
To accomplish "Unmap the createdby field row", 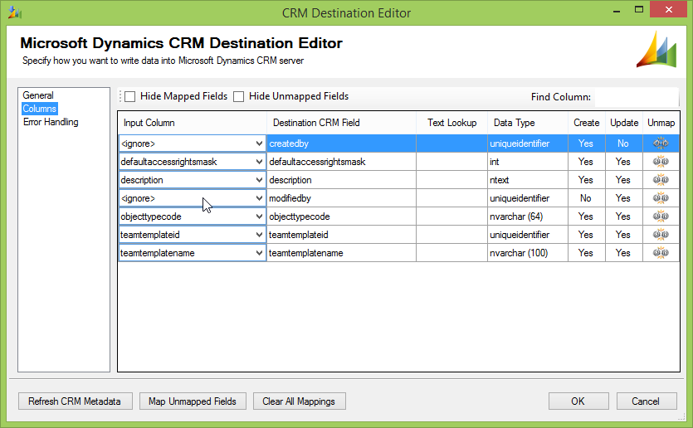I will tap(661, 143).
